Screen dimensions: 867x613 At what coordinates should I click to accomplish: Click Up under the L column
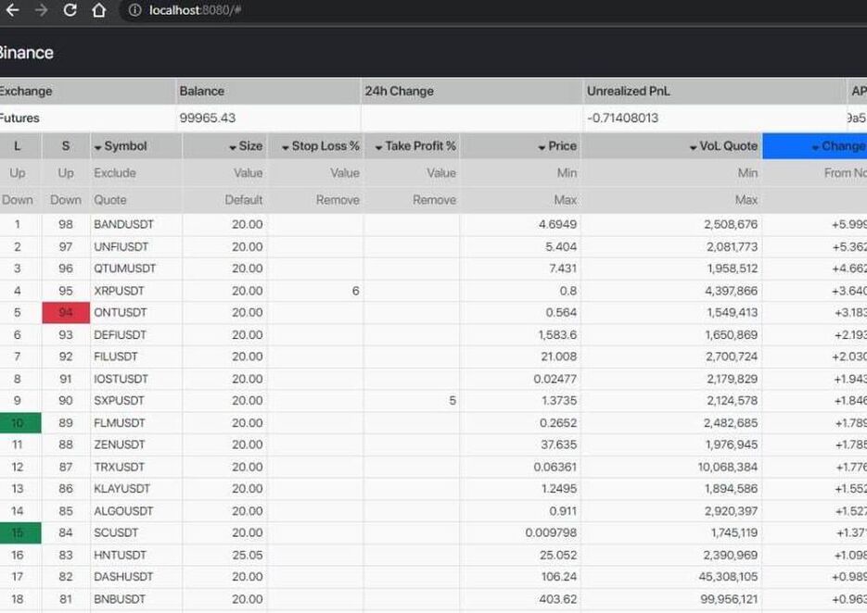(x=17, y=173)
